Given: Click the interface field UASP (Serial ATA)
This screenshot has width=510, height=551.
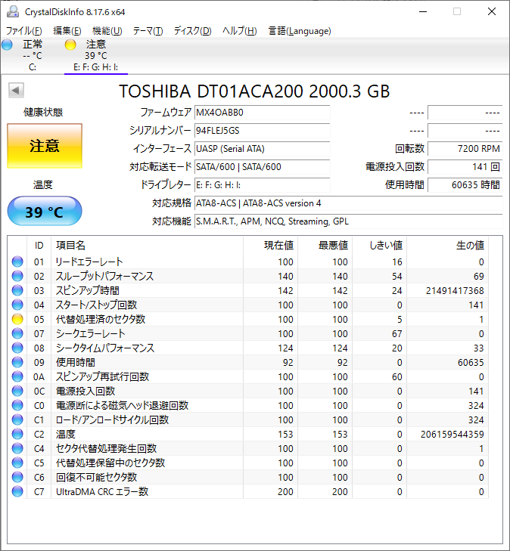Looking at the screenshot, I should point(262,149).
